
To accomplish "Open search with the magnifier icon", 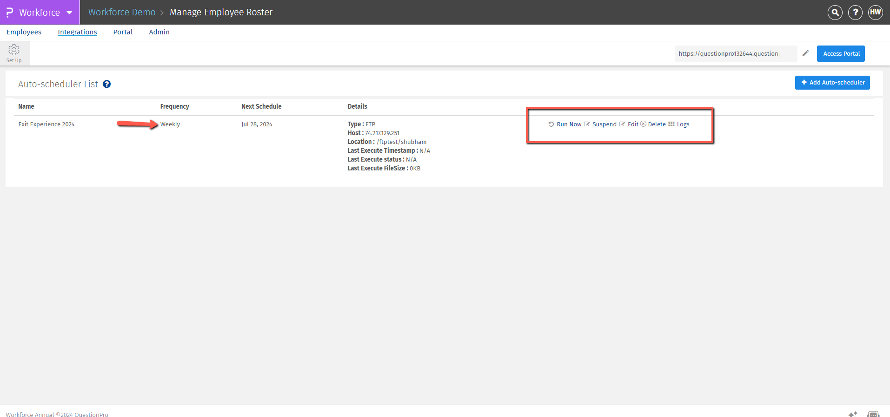I will [835, 13].
